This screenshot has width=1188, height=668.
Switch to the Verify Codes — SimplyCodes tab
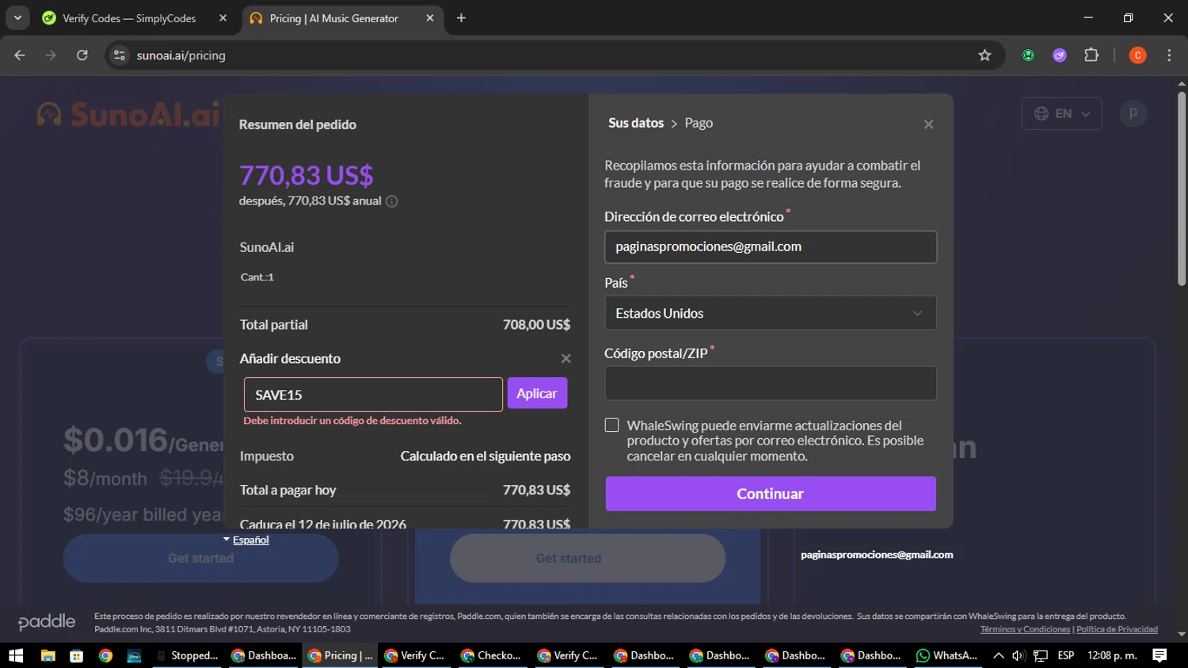pyautogui.click(x=128, y=18)
